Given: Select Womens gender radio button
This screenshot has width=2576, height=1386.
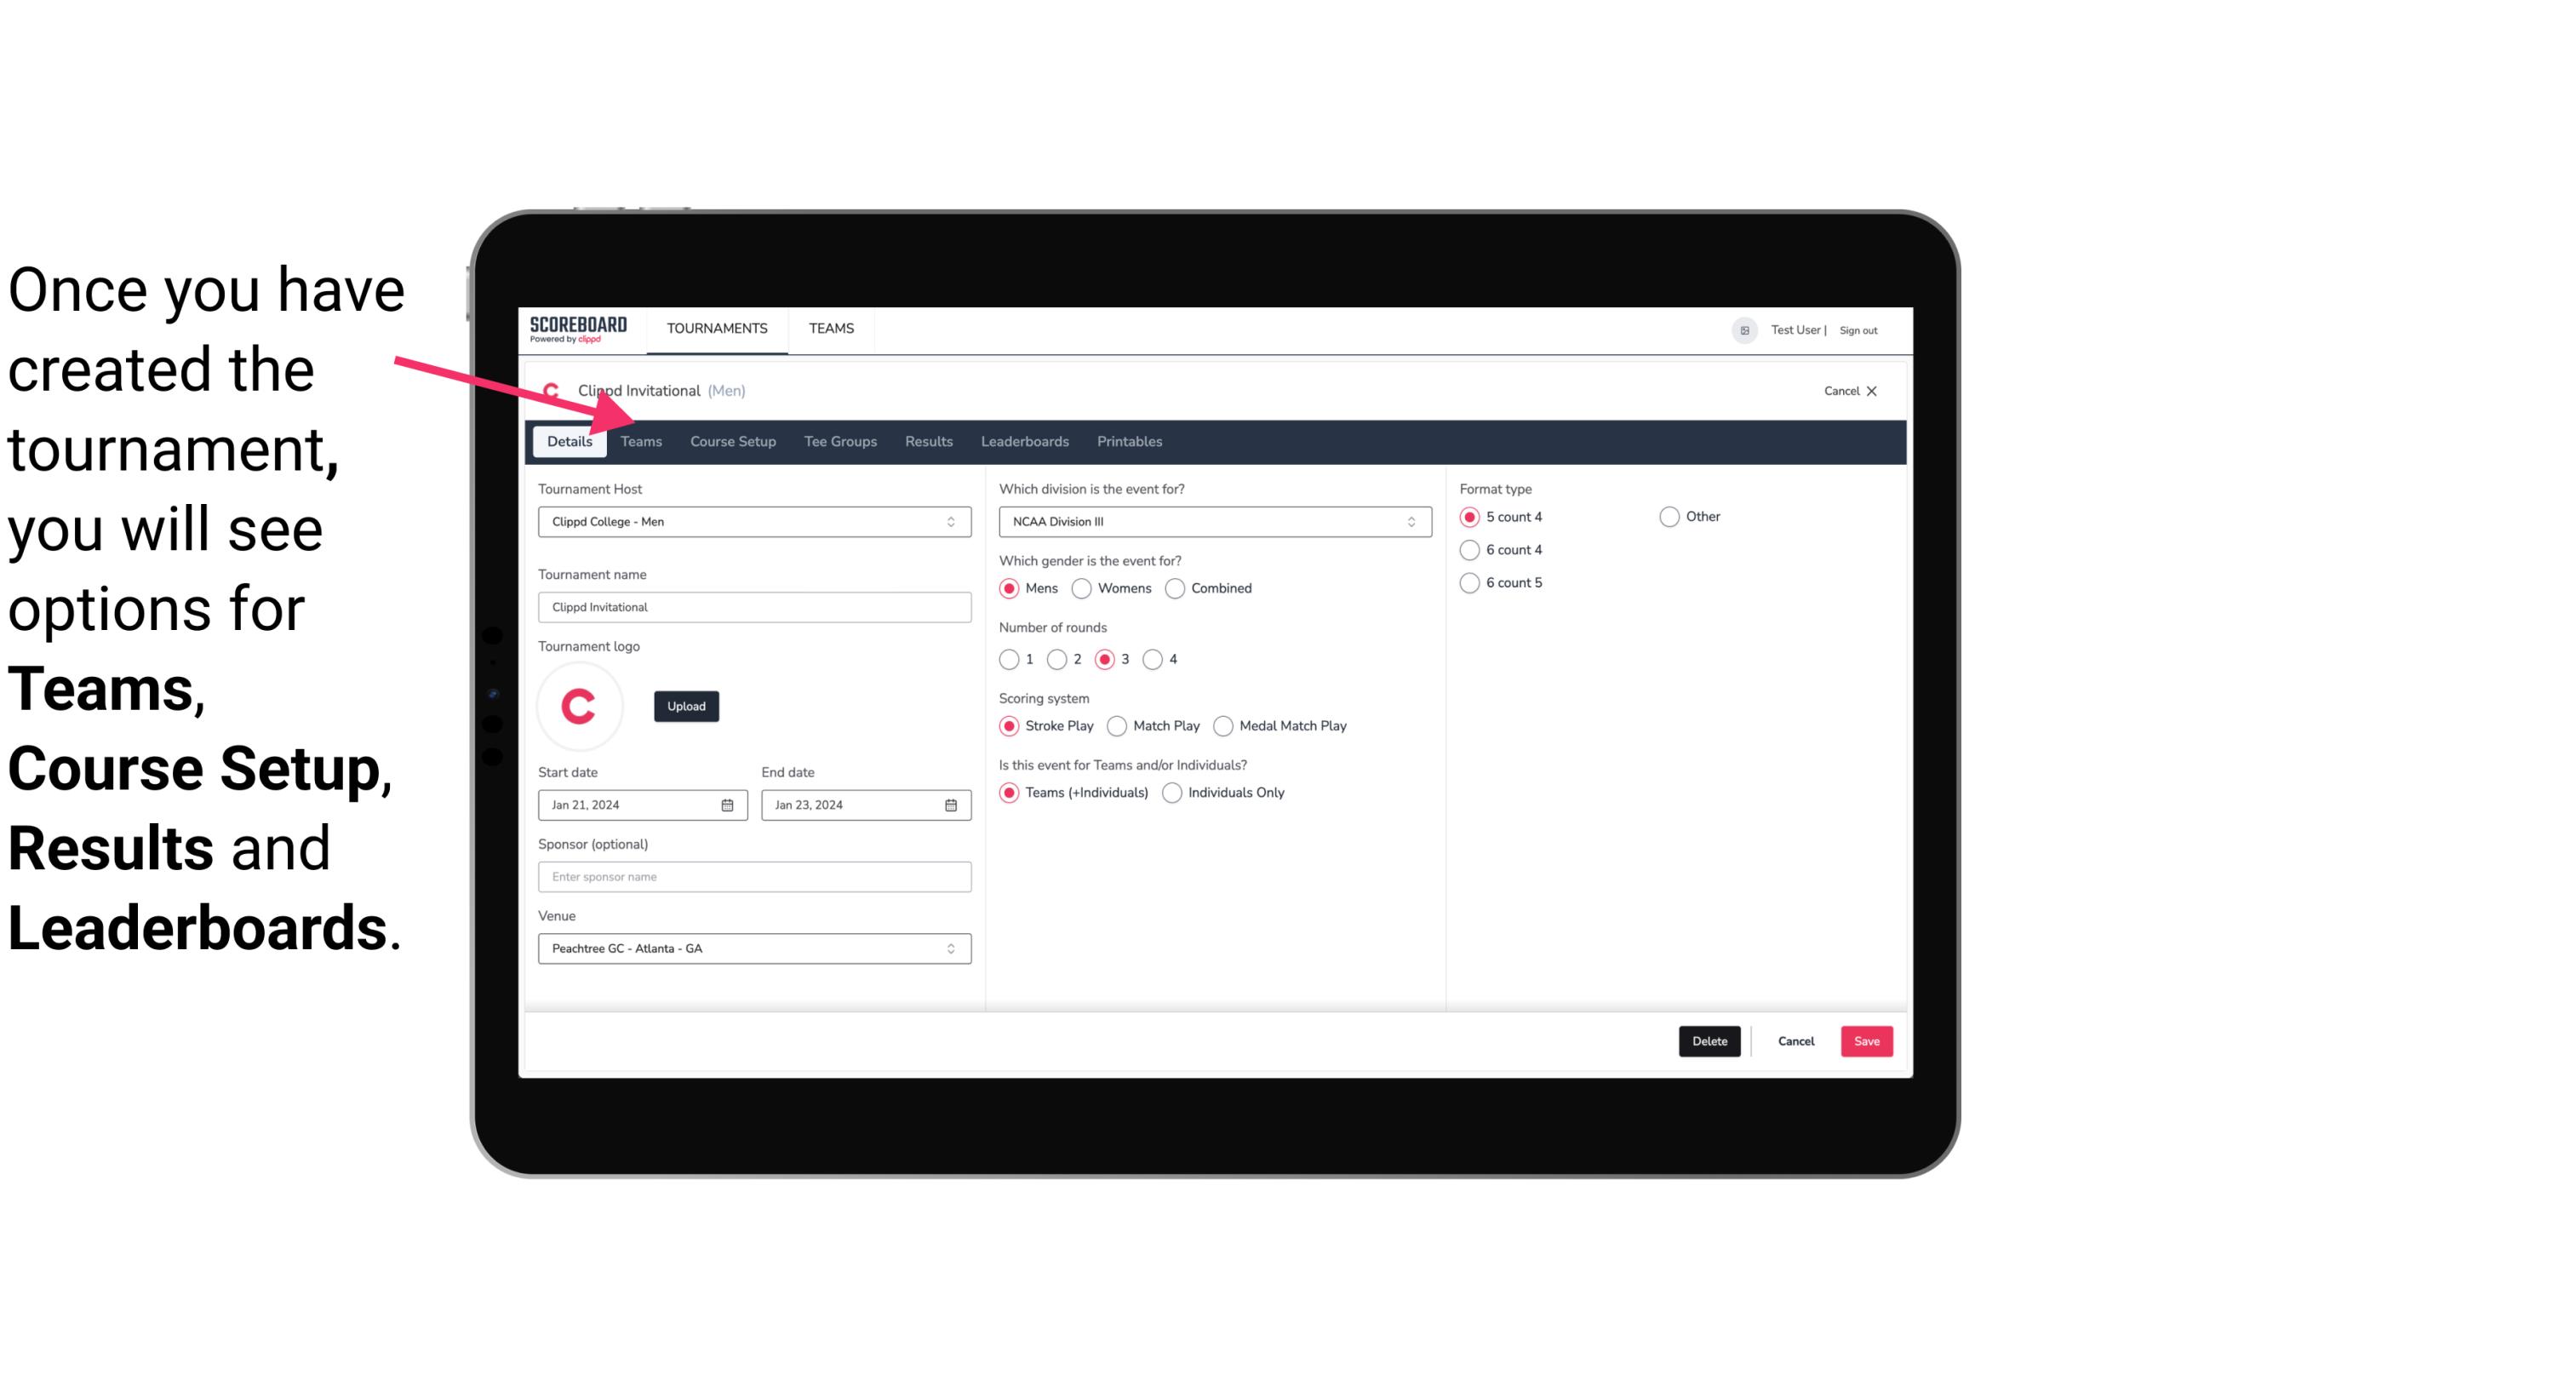Looking at the screenshot, I should tap(1080, 587).
